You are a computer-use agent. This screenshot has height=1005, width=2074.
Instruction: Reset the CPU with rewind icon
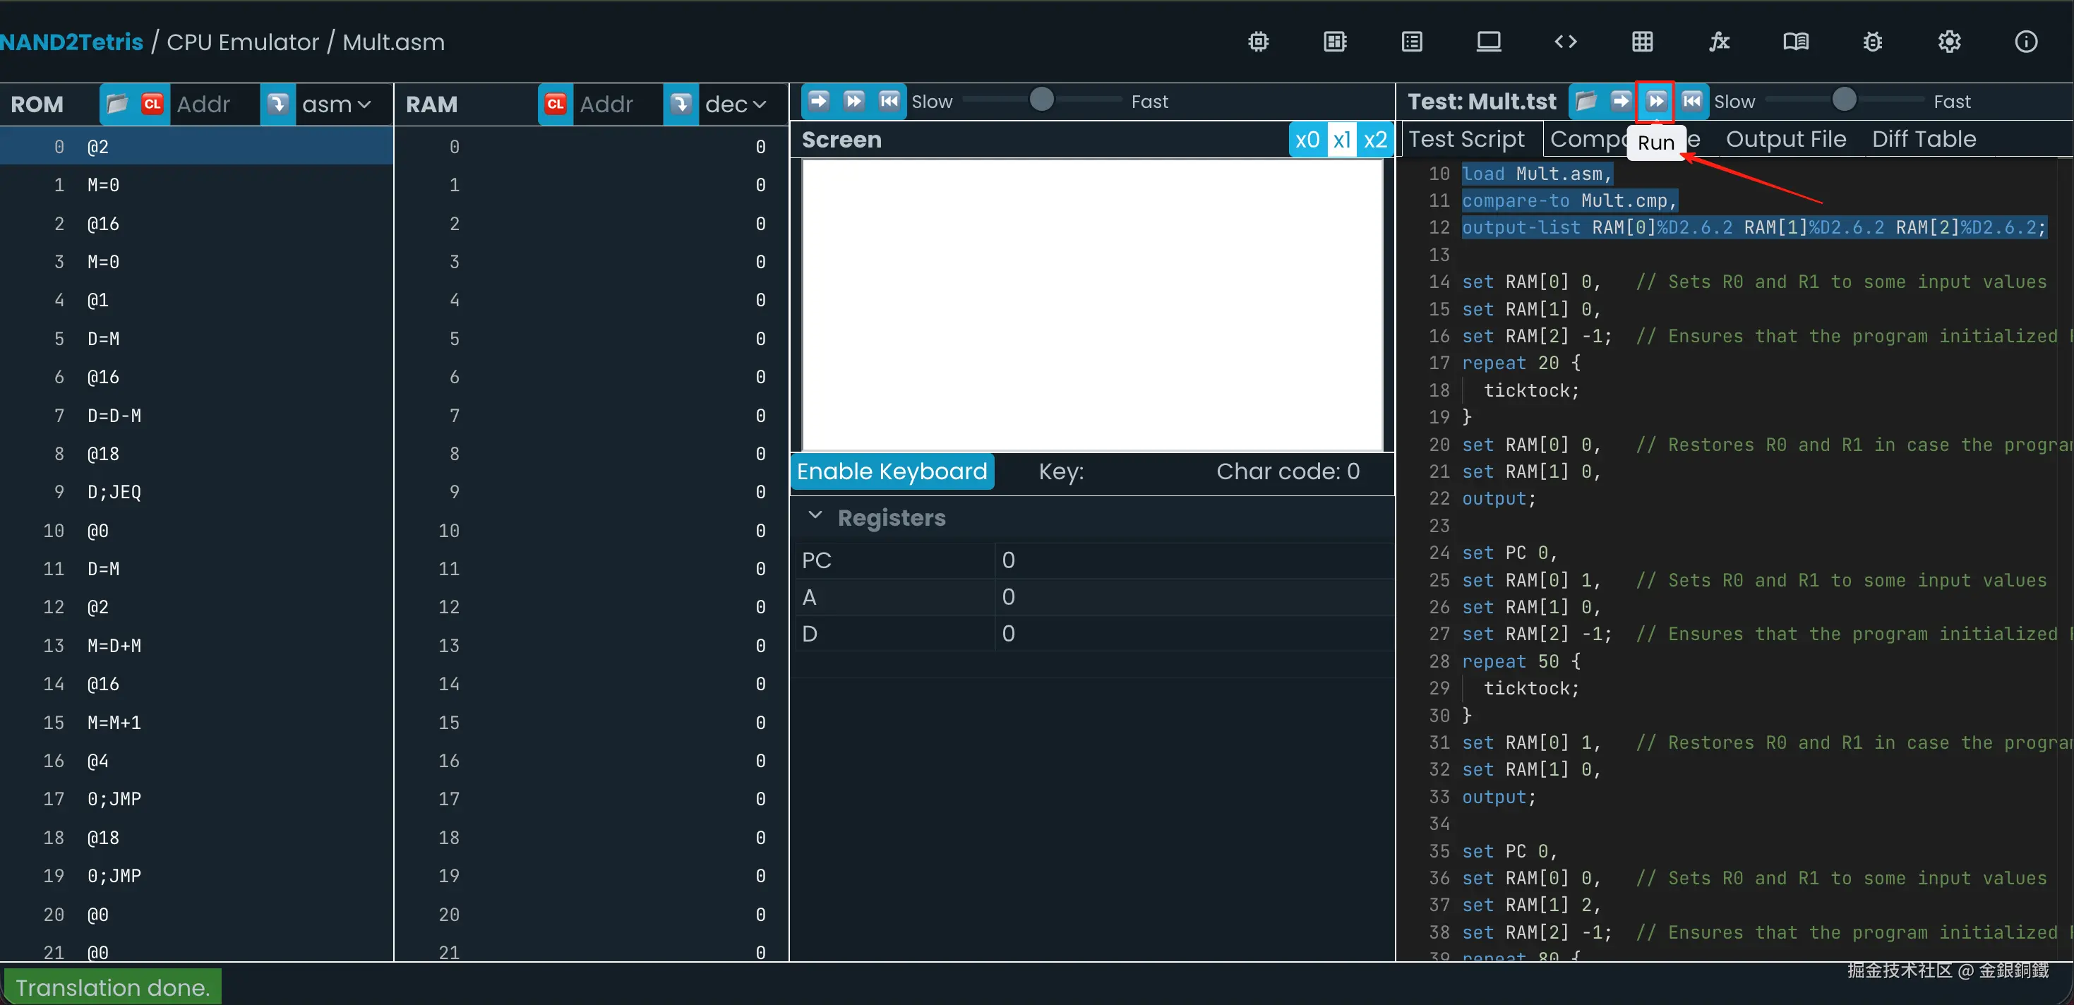(x=889, y=101)
